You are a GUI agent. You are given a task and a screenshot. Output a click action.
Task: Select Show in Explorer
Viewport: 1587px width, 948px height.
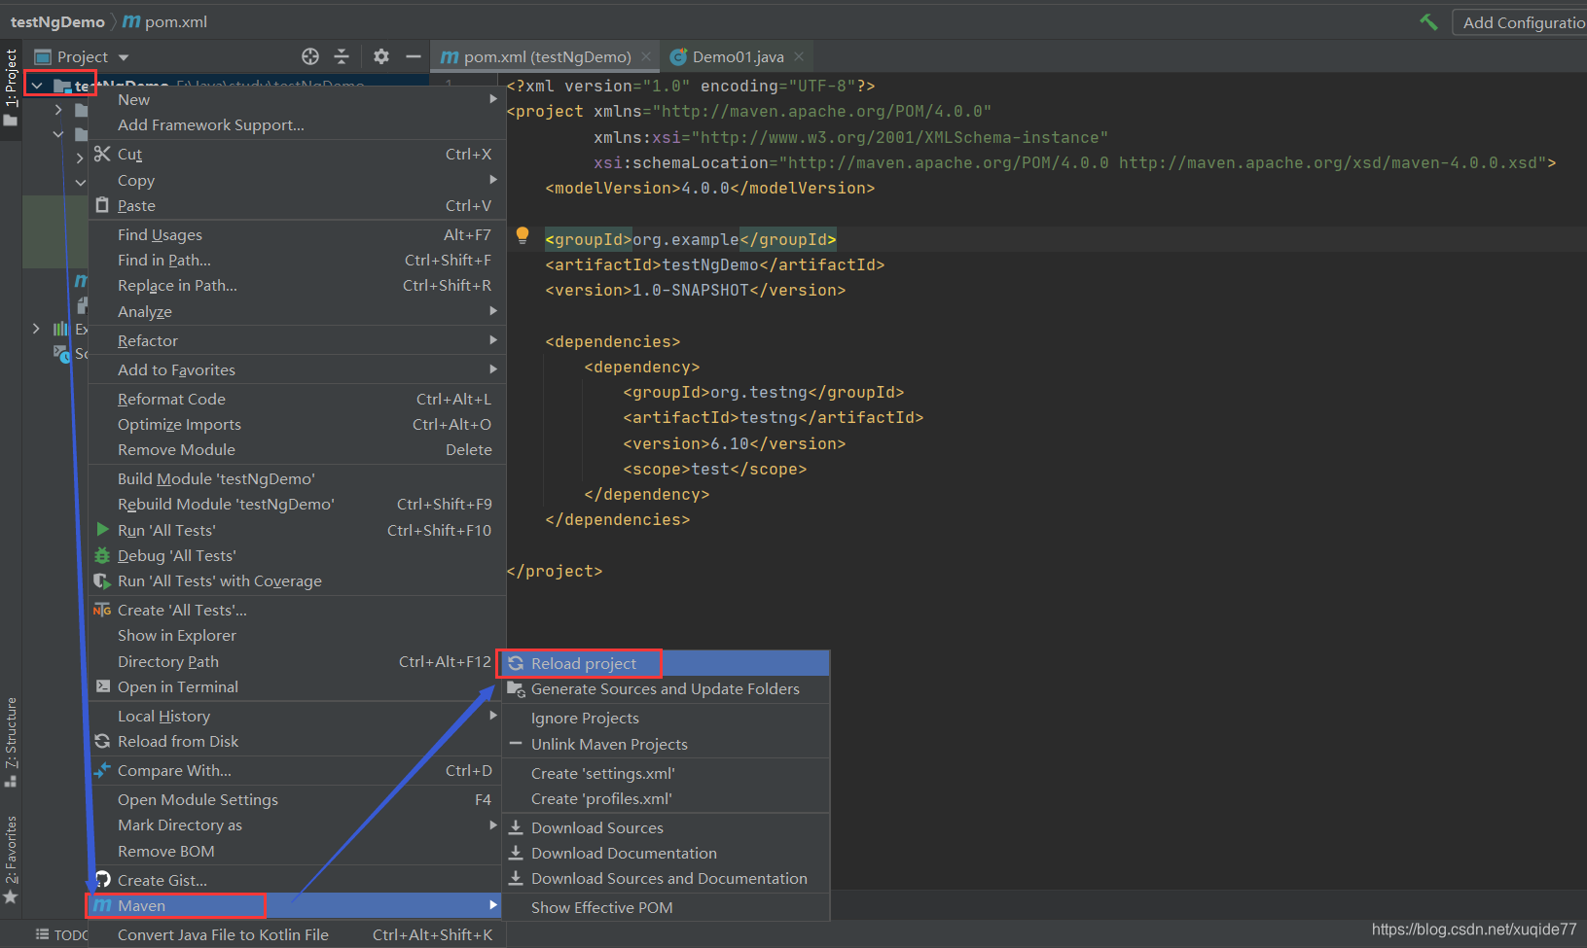tap(297, 635)
